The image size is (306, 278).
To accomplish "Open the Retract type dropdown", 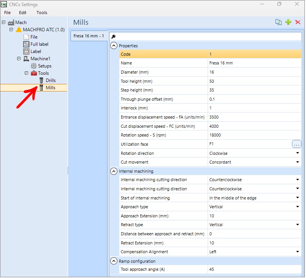I will [x=297, y=225].
